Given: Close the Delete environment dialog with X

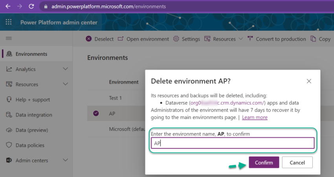Looking at the screenshot, I should tap(309, 81).
